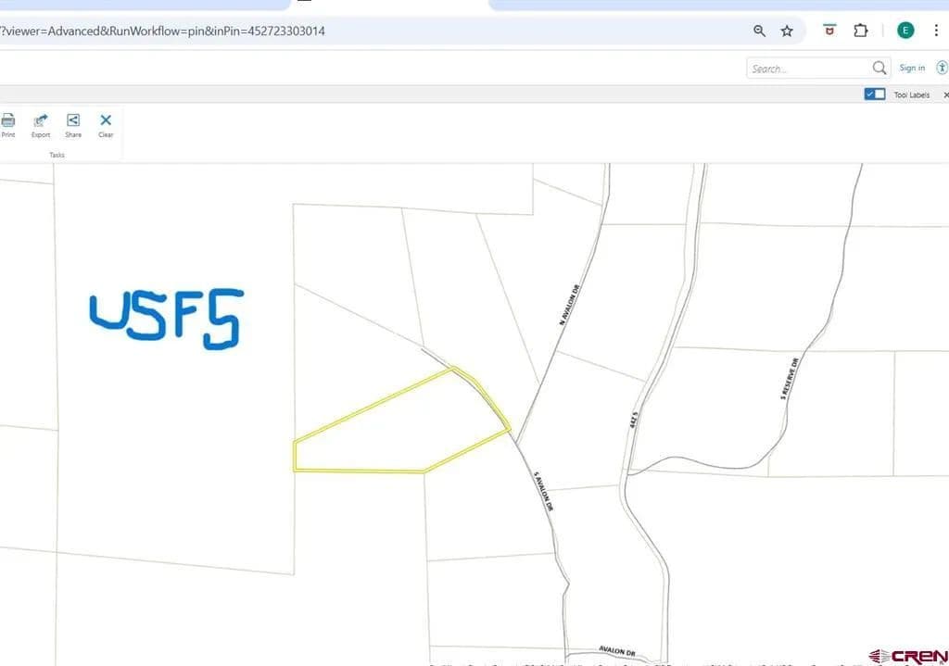The height and width of the screenshot is (666, 949).
Task: Click the browser zoom indicator icon
Action: (x=760, y=31)
